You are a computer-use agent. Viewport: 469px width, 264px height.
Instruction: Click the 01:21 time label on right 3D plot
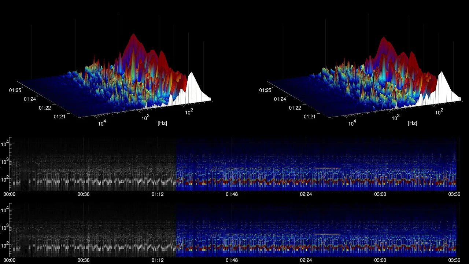(x=310, y=117)
